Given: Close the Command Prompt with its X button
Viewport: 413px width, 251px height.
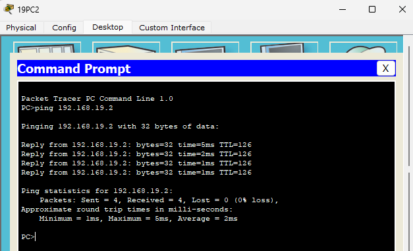Looking at the screenshot, I should (385, 69).
